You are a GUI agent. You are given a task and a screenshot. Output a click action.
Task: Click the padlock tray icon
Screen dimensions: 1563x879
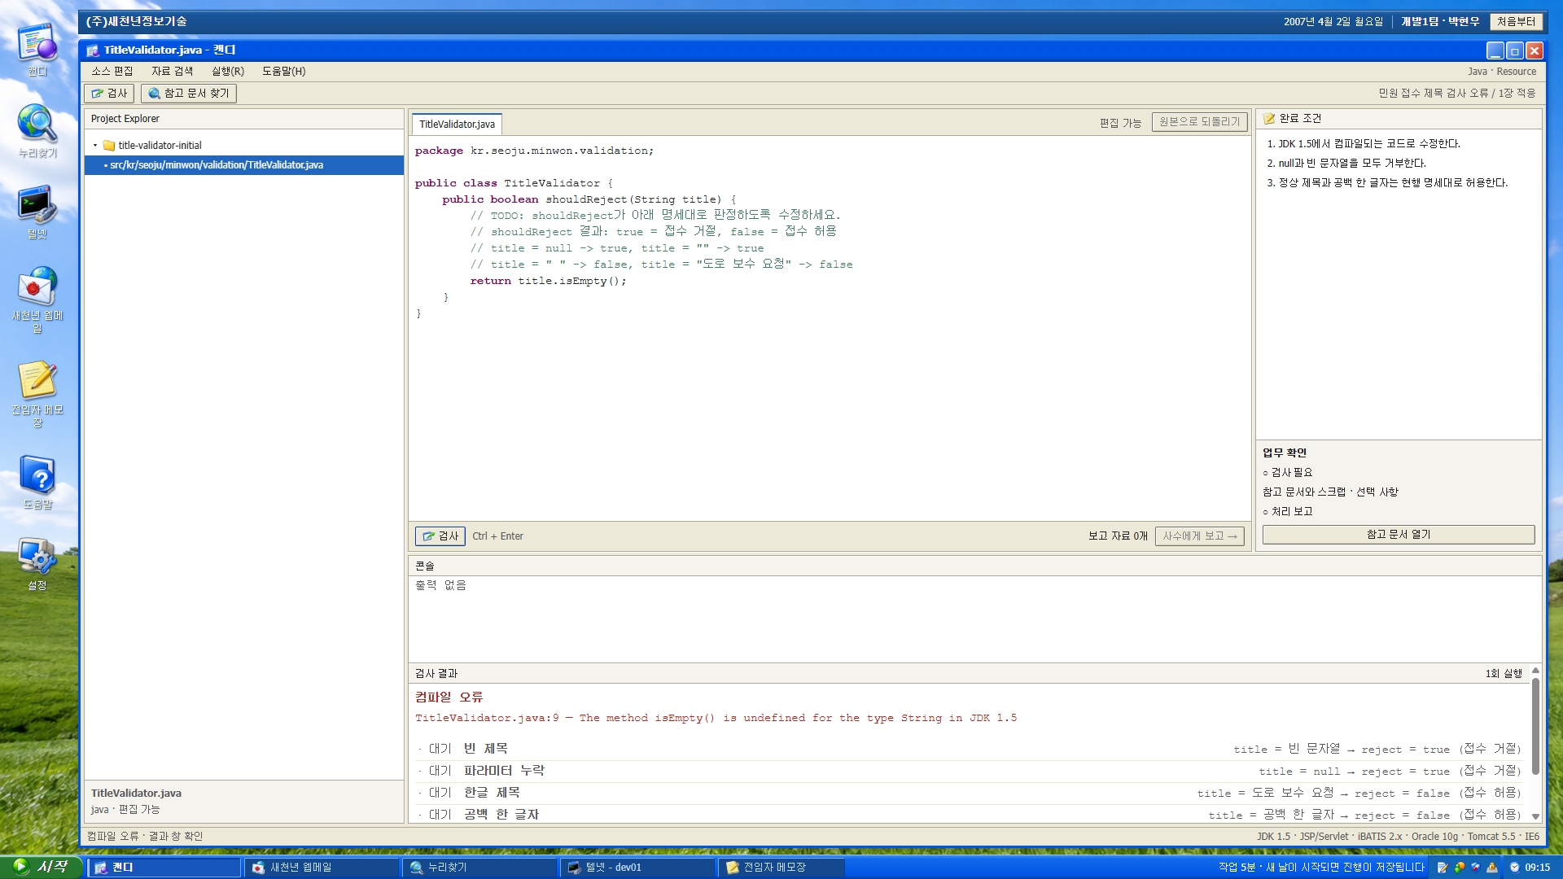(x=1491, y=868)
